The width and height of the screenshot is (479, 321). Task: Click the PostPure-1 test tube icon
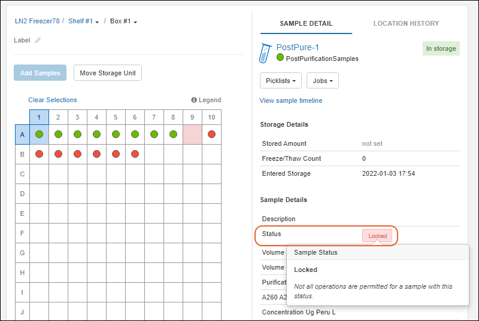click(265, 53)
